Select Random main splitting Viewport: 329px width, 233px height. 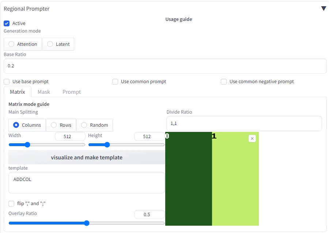point(95,125)
